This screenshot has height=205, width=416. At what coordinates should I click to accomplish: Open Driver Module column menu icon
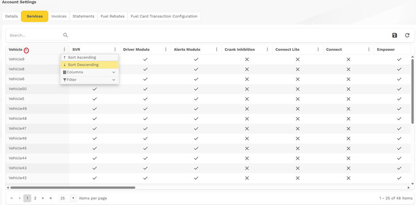[166, 49]
